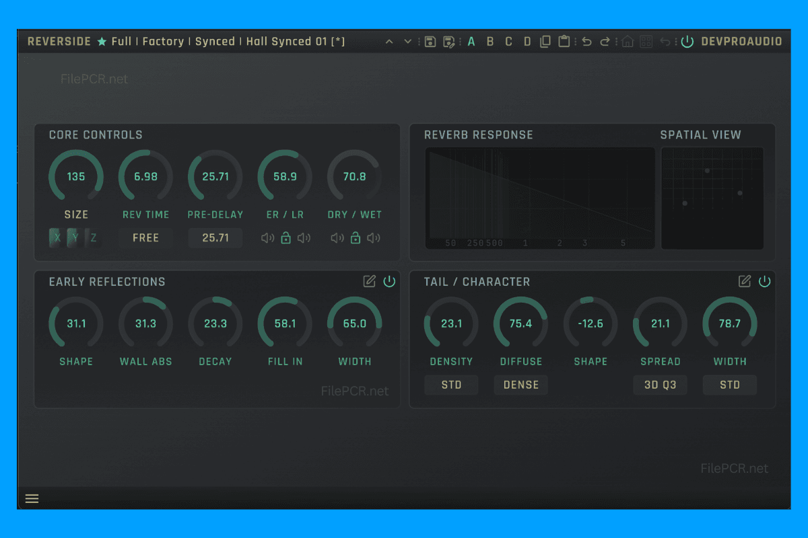
Task: Click the DRY / WET knob at 70.8
Action: [355, 177]
